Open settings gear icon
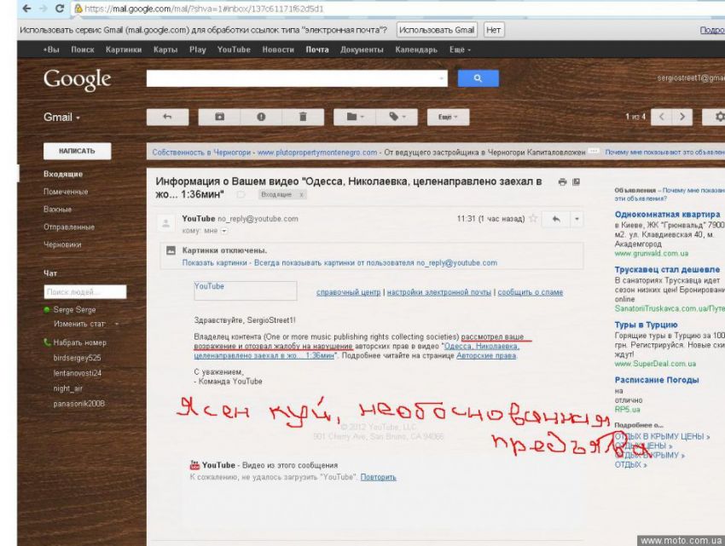The width and height of the screenshot is (725, 546). tap(719, 117)
